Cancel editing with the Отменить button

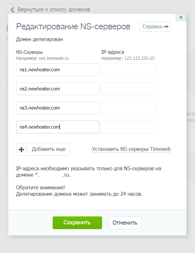pyautogui.click(x=125, y=223)
